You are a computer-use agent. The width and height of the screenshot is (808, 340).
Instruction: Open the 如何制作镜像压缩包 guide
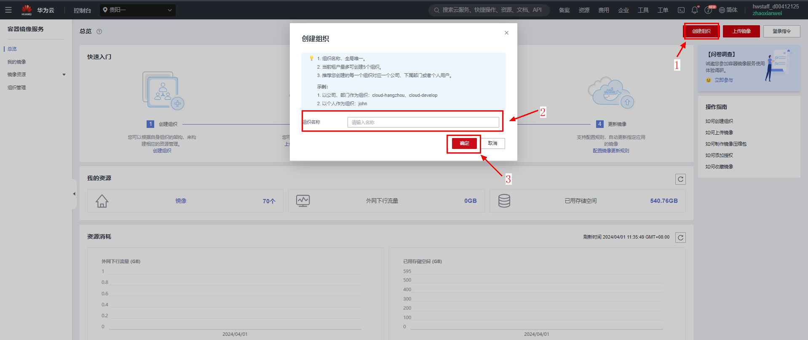tap(726, 144)
